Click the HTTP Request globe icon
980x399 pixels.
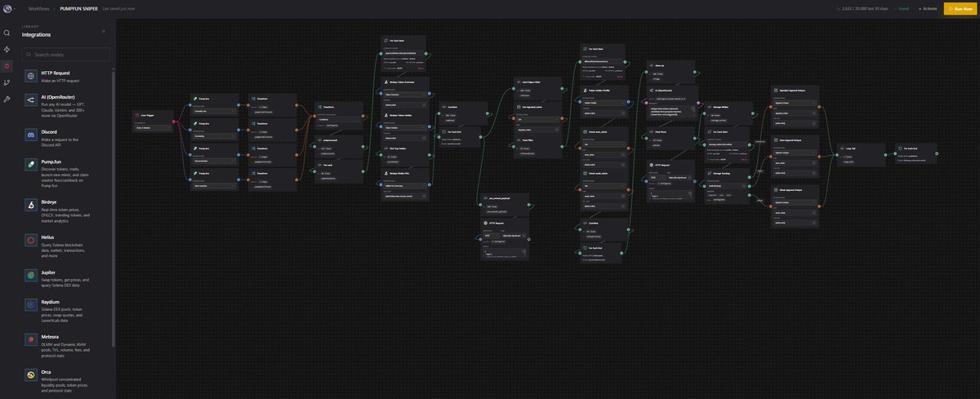pyautogui.click(x=31, y=76)
